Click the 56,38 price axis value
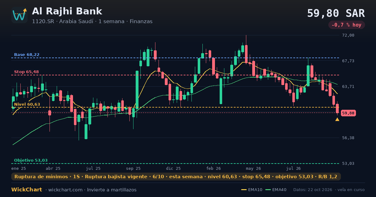The width and height of the screenshot is (376, 197). point(348,138)
